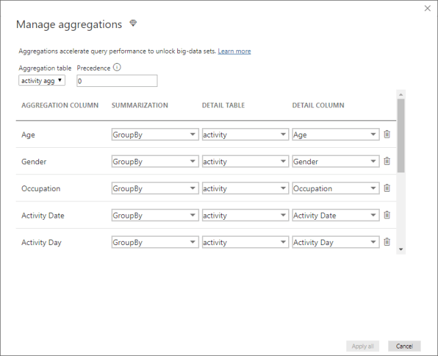Click the Precedence input field

117,81
